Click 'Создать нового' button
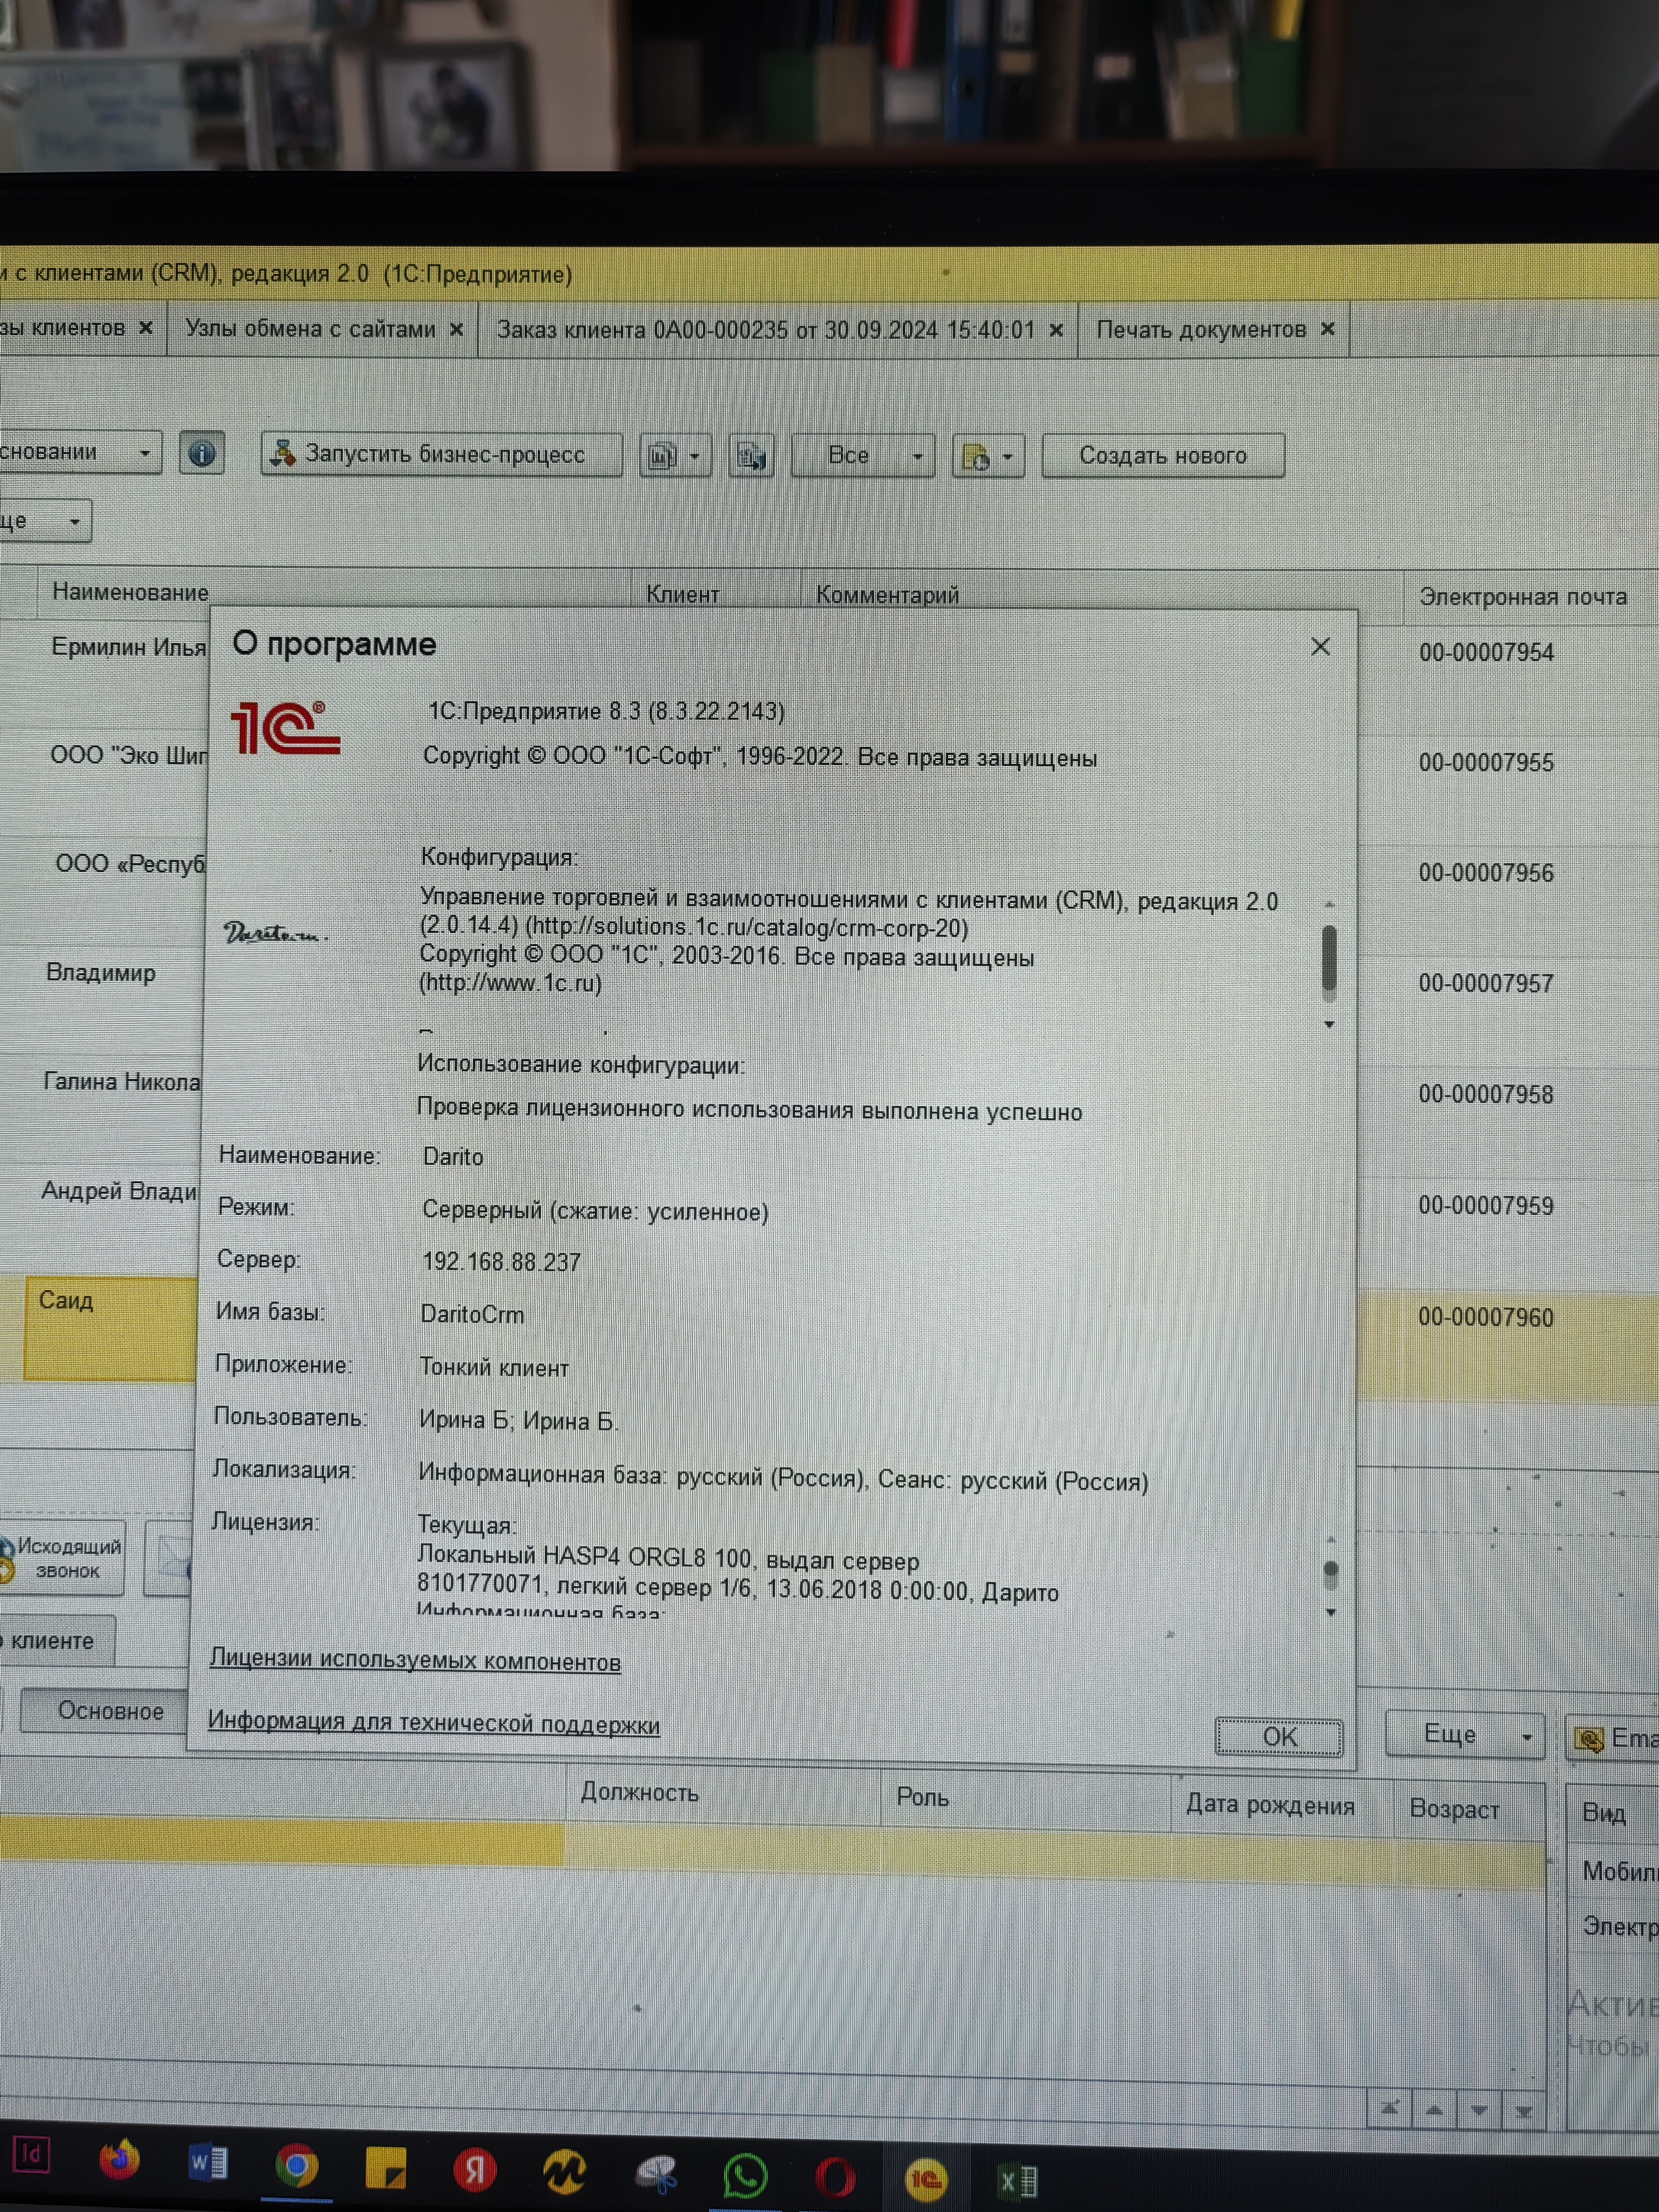Screen dimensions: 1659x2212 coord(1163,456)
